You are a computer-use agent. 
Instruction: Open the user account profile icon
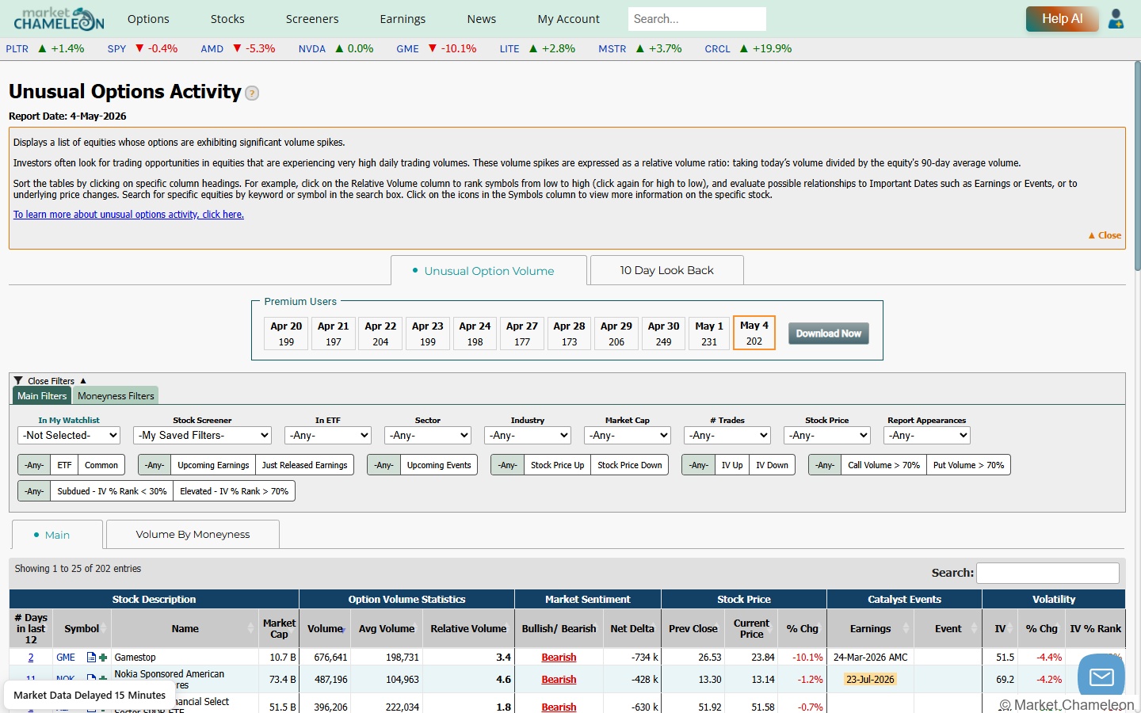[1116, 19]
